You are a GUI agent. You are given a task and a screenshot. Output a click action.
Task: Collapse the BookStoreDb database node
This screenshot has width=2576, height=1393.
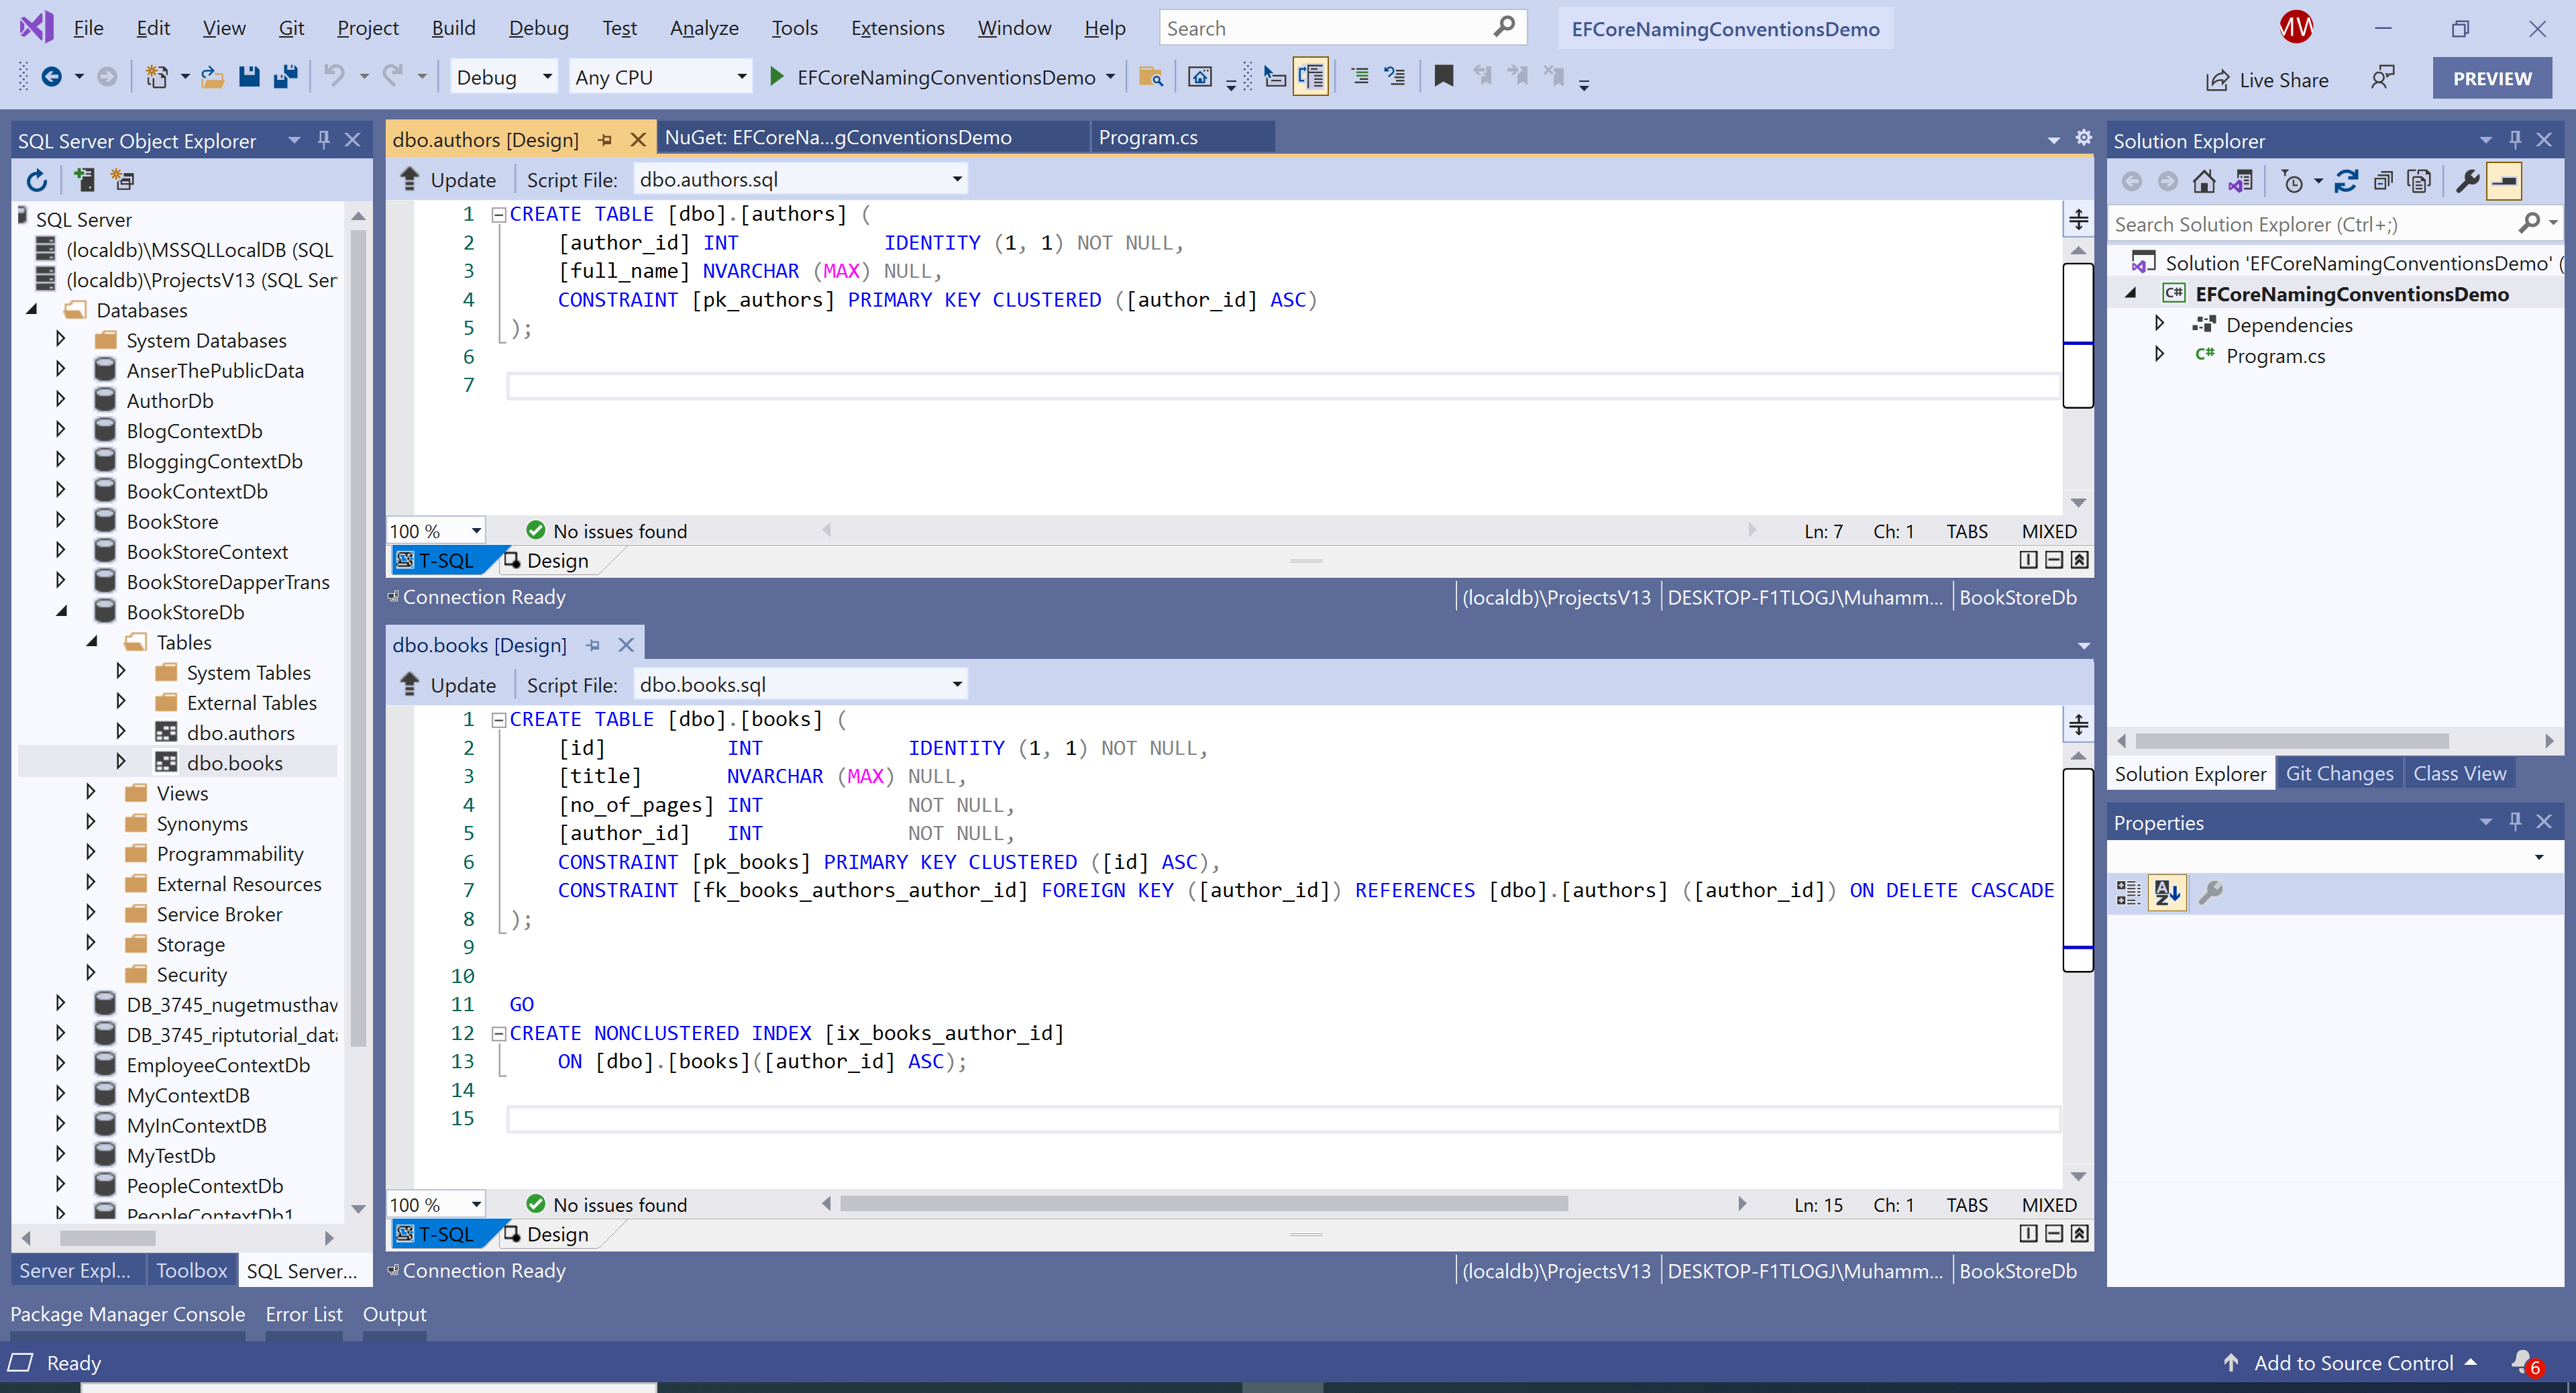pyautogui.click(x=62, y=611)
